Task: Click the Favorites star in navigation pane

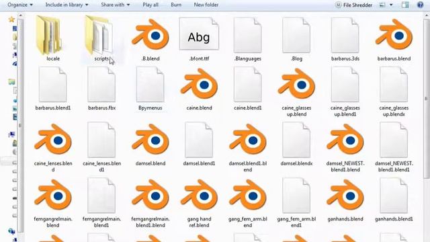Action: click(x=11, y=19)
